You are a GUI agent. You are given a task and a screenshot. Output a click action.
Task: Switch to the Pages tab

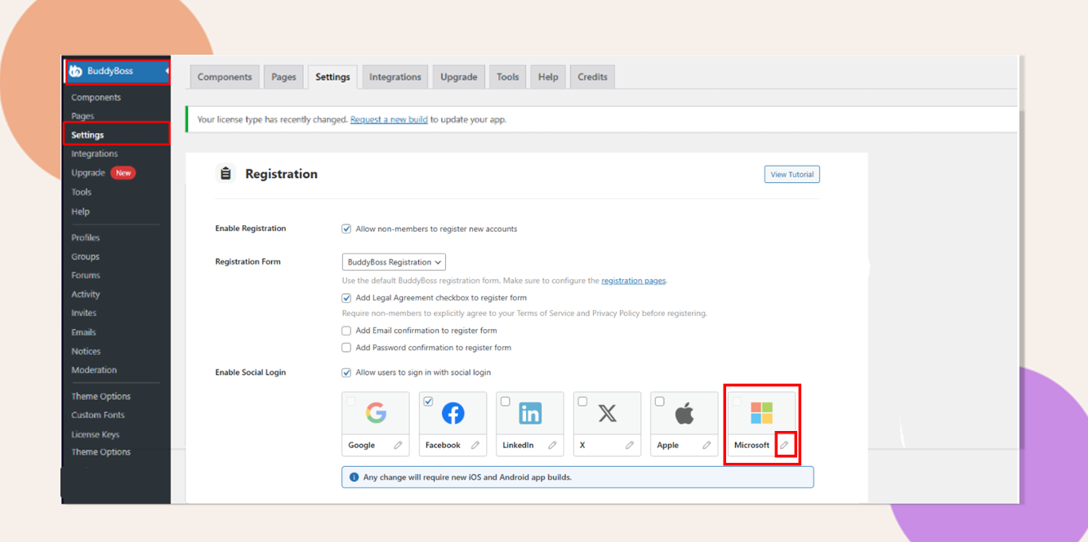(283, 77)
